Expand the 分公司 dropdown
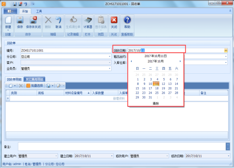Viewport: 234px width, 168px height. (x=109, y=56)
